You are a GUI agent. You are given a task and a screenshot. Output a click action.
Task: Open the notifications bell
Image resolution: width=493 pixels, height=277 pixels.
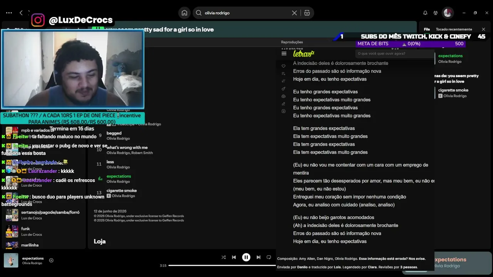click(x=425, y=13)
